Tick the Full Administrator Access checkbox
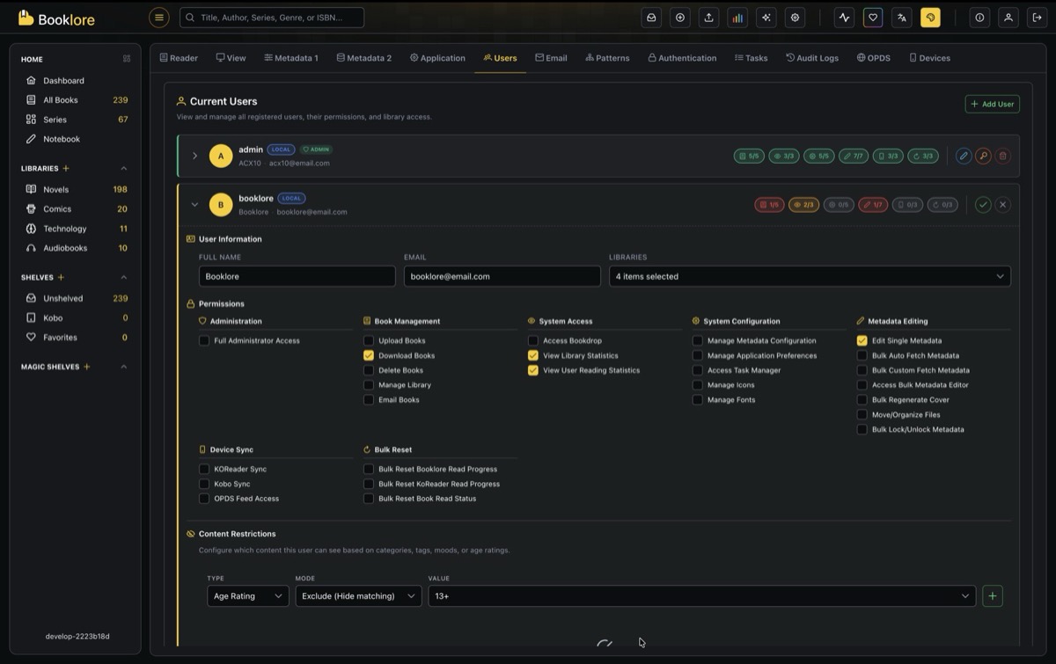Viewport: 1056px width, 664px height. coord(204,340)
